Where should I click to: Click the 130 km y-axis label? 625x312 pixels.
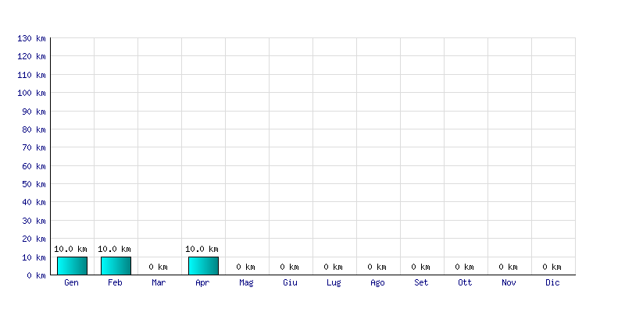point(31,38)
